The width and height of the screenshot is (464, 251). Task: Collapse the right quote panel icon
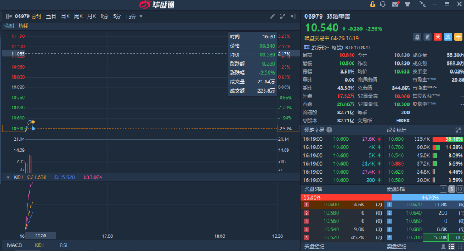click(x=293, y=17)
